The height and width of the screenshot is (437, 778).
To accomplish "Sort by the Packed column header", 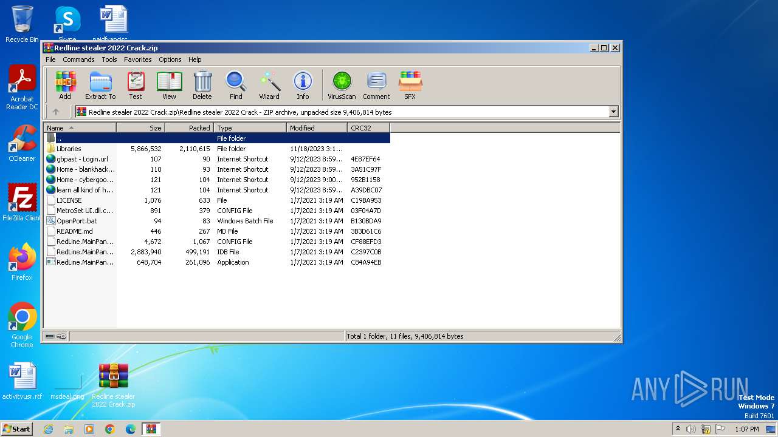I will tap(189, 127).
